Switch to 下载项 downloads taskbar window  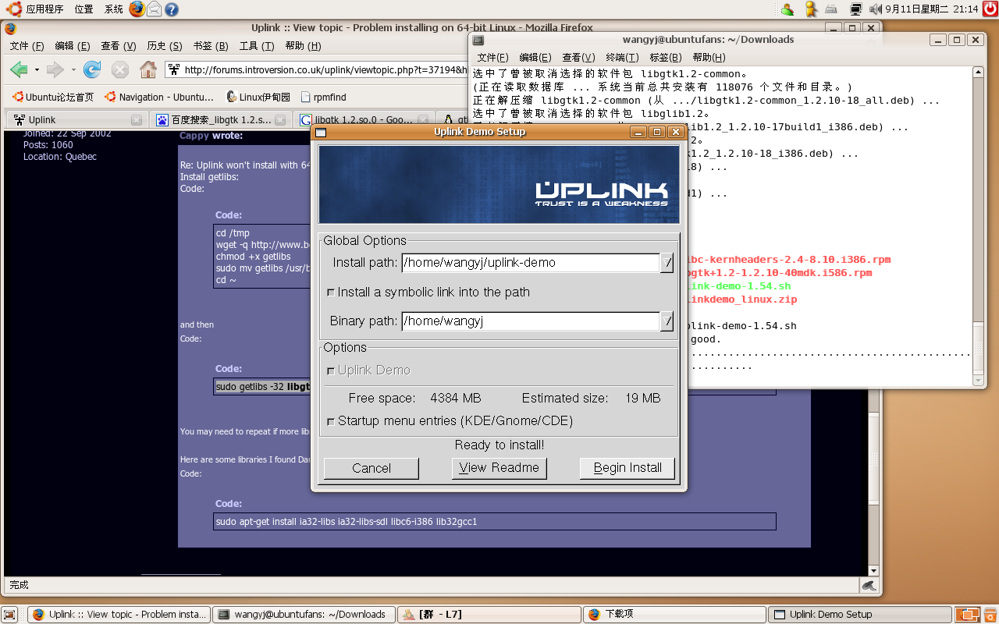(674, 615)
